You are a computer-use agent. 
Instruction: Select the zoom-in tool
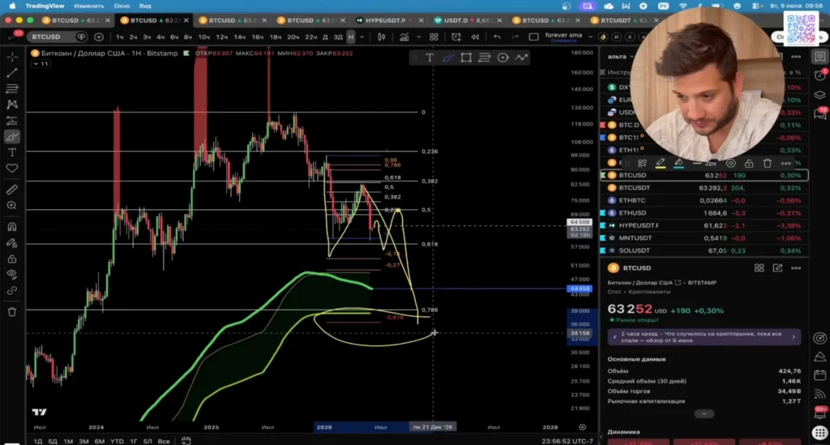pyautogui.click(x=11, y=205)
